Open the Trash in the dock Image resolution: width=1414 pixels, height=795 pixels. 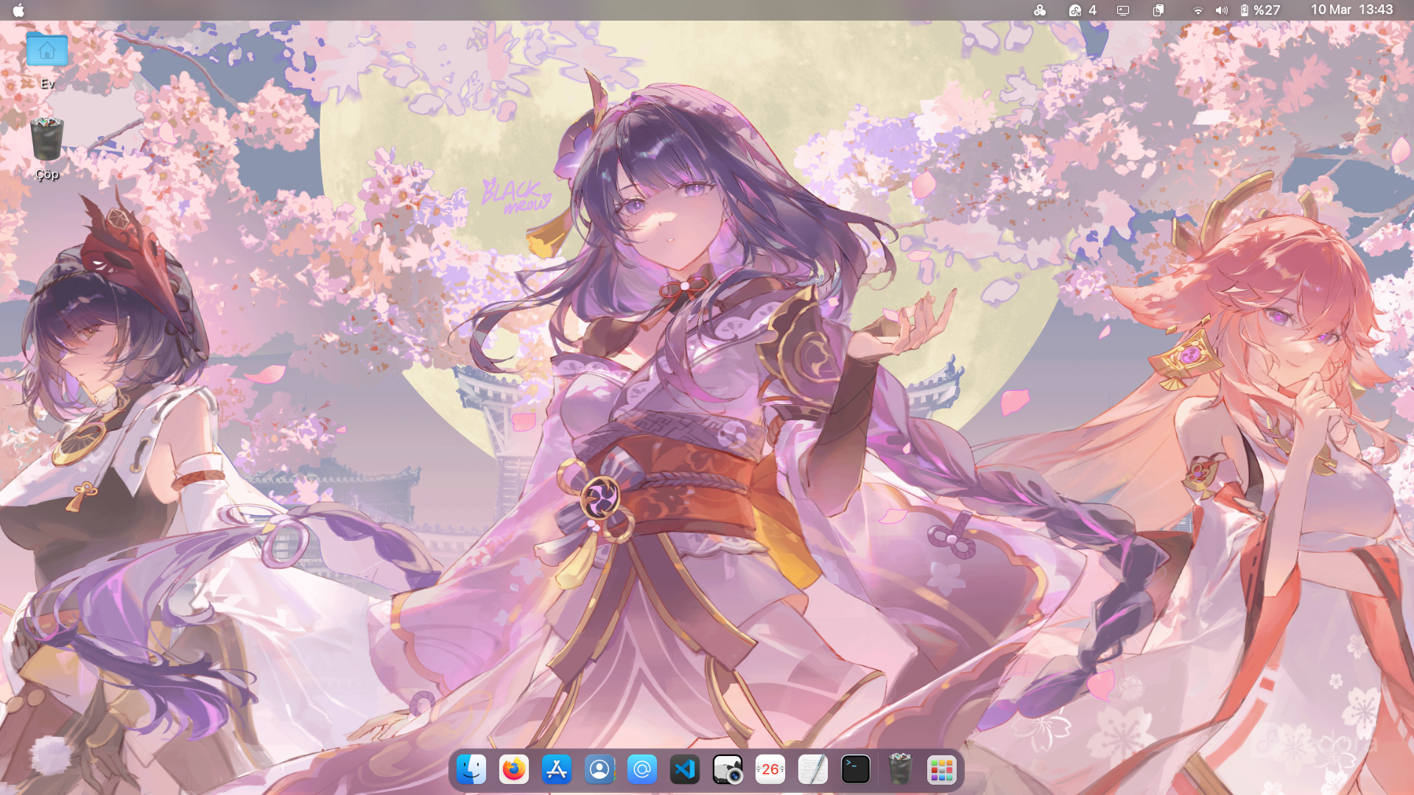(900, 770)
